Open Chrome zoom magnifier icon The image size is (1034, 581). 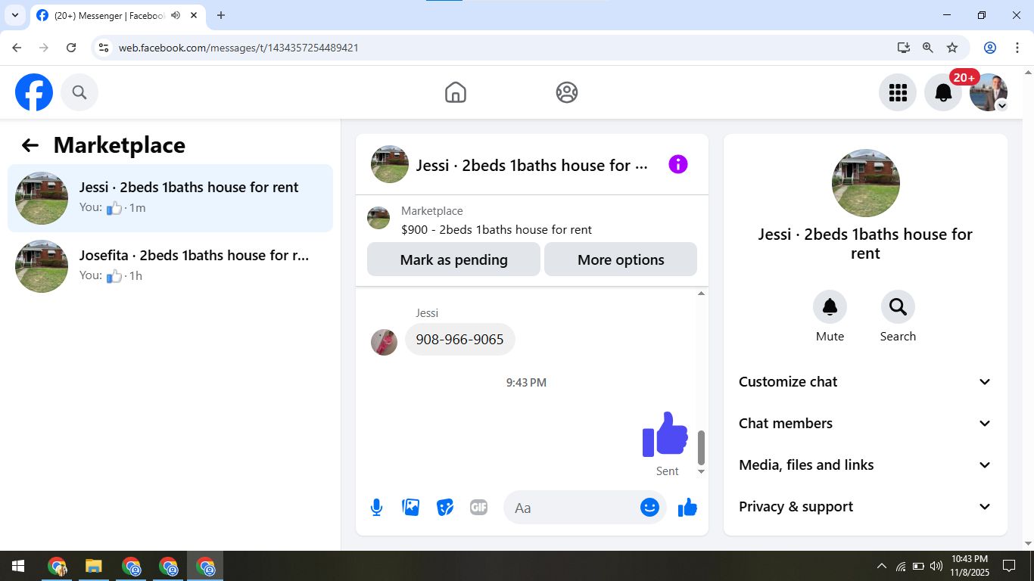928,48
